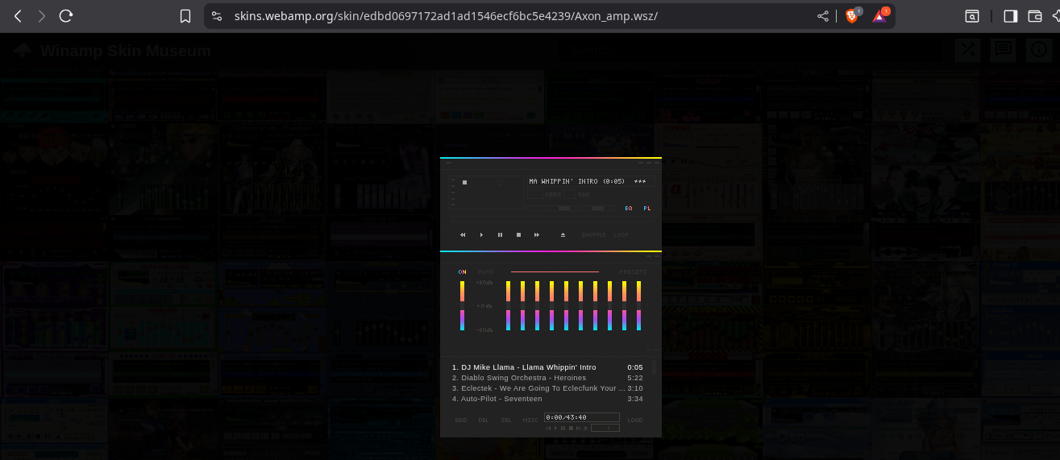
Task: Open the playlist SEL menu
Action: pyautogui.click(x=506, y=420)
